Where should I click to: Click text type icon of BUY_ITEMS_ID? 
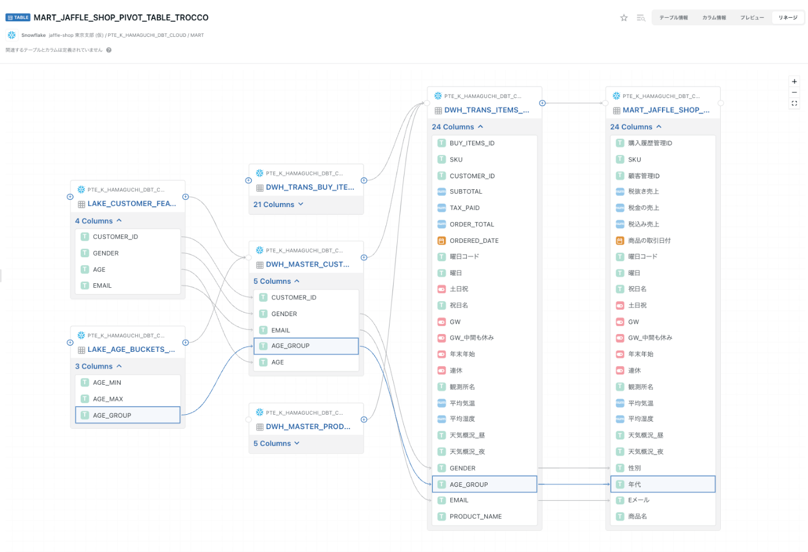(442, 143)
